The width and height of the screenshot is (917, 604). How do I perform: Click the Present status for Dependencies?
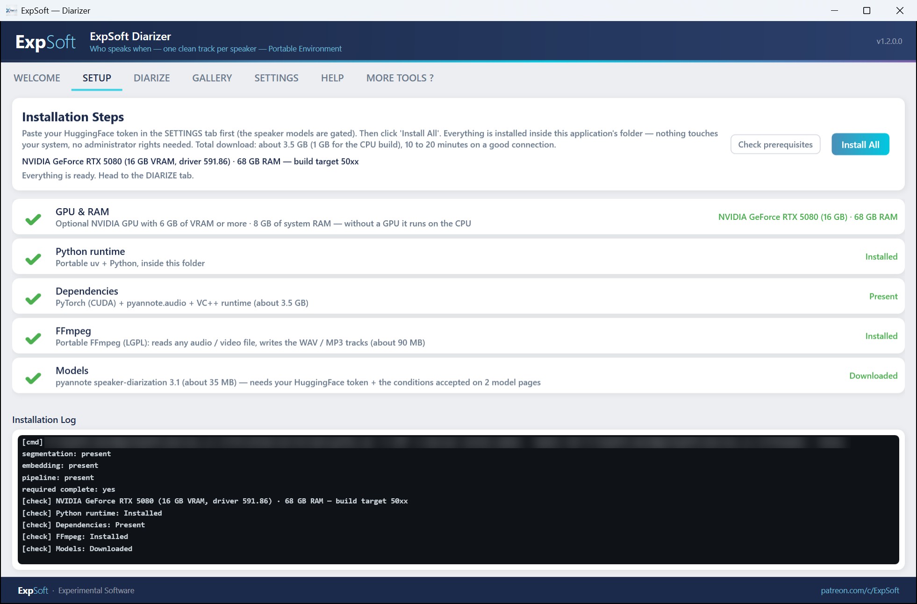coord(883,297)
